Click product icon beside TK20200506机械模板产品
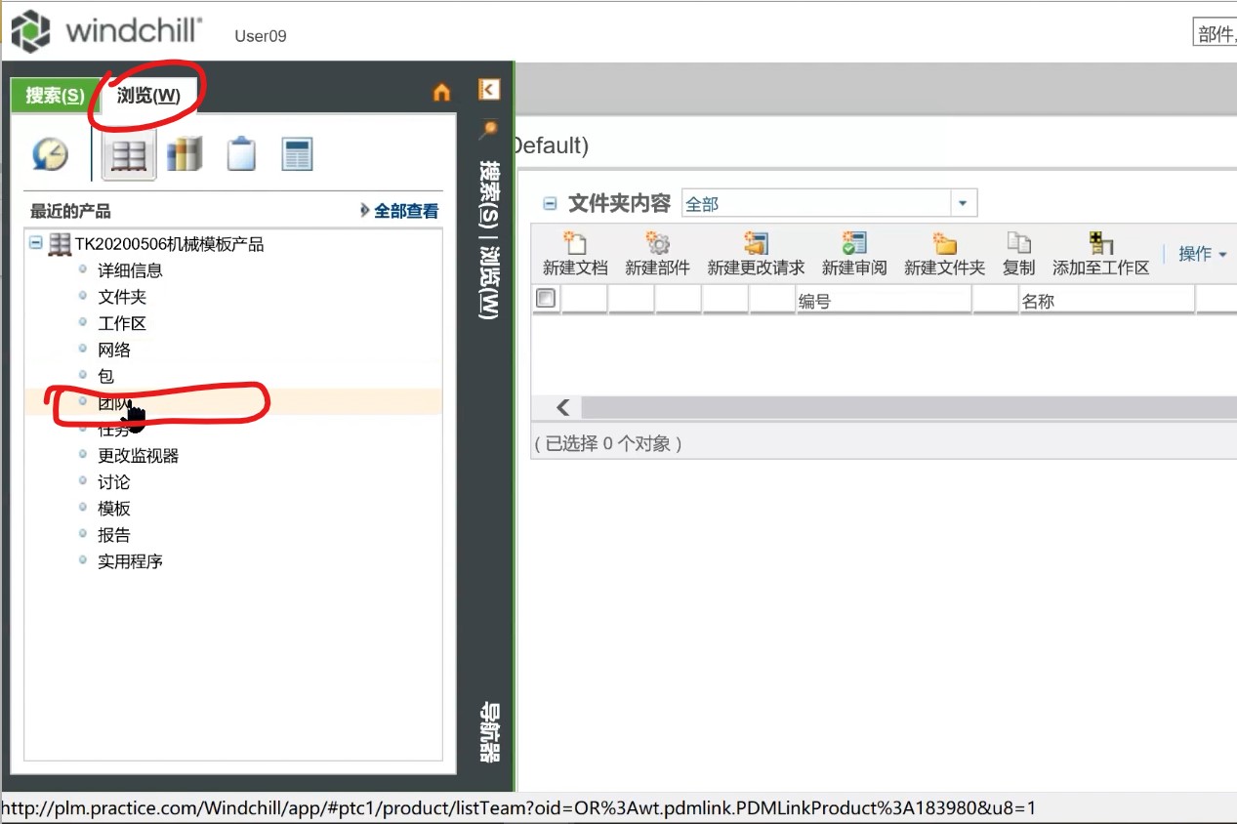The image size is (1237, 824). point(60,244)
